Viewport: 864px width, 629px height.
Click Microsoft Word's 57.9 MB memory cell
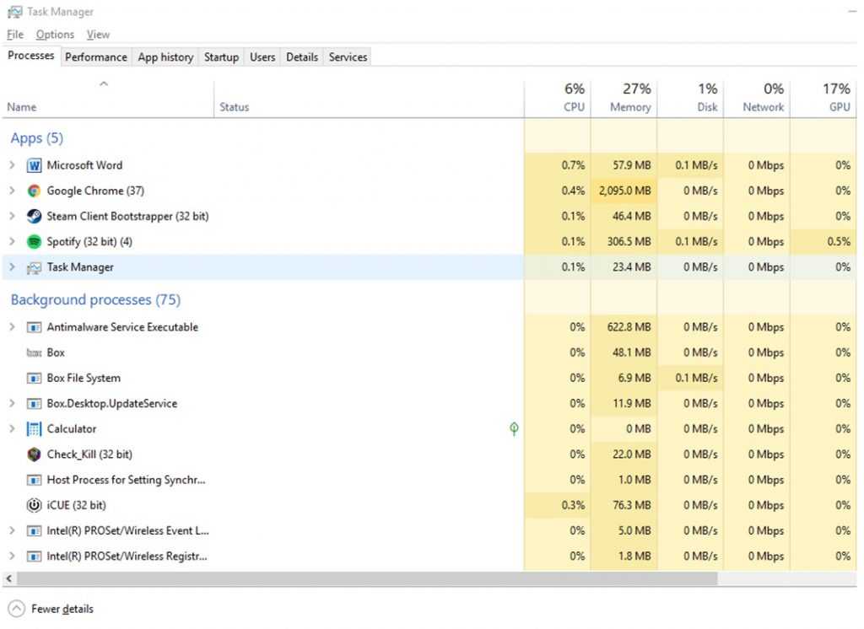tap(624, 165)
